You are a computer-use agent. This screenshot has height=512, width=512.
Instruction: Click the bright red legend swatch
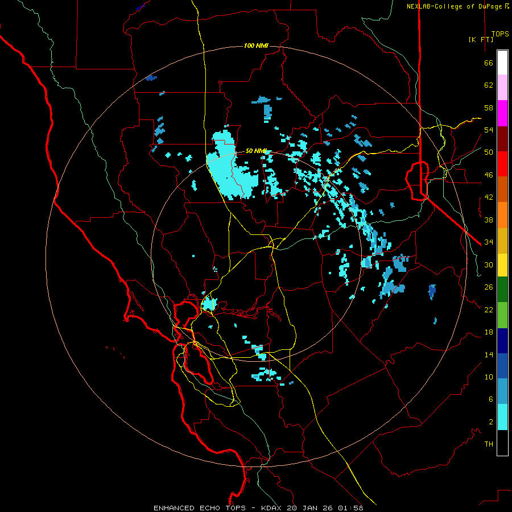coord(502,164)
